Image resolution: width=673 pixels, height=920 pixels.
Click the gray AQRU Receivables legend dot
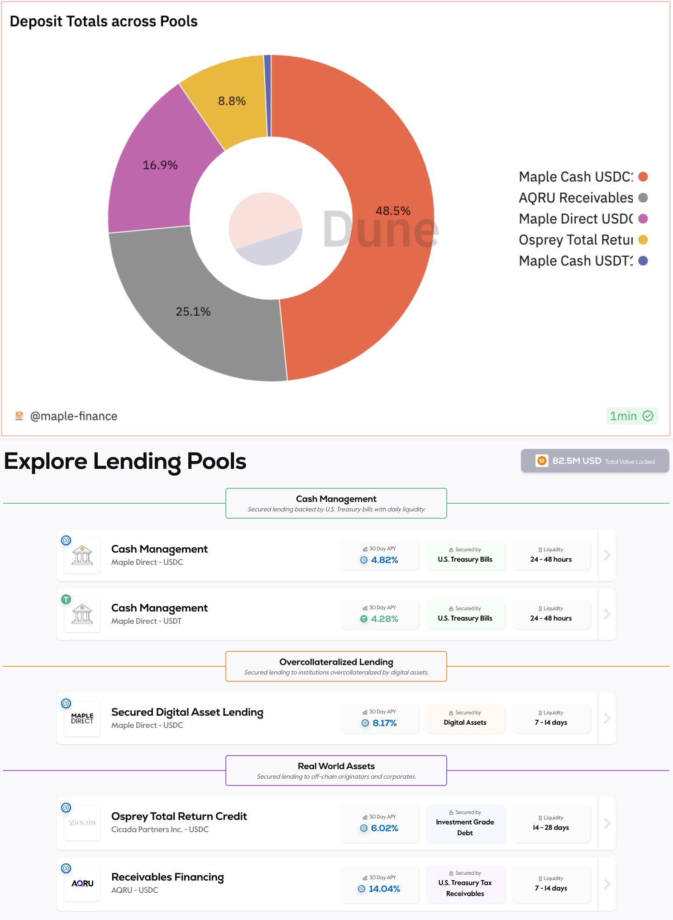(x=643, y=197)
